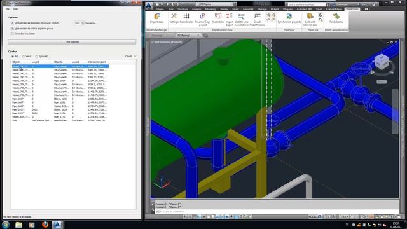Click the Import Export icon
This screenshot has width=407, height=229.
point(230,16)
